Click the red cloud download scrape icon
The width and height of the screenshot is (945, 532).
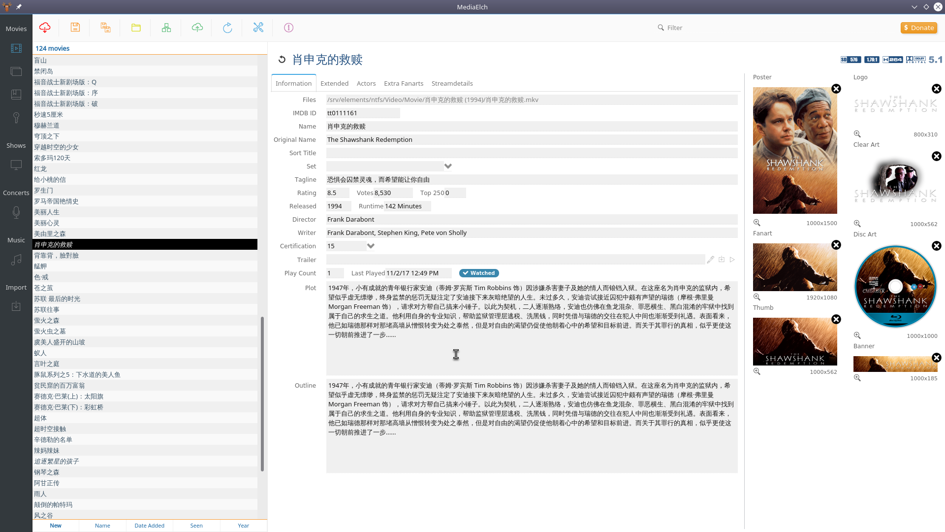(x=45, y=28)
